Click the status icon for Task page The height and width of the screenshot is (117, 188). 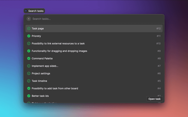[29, 28]
